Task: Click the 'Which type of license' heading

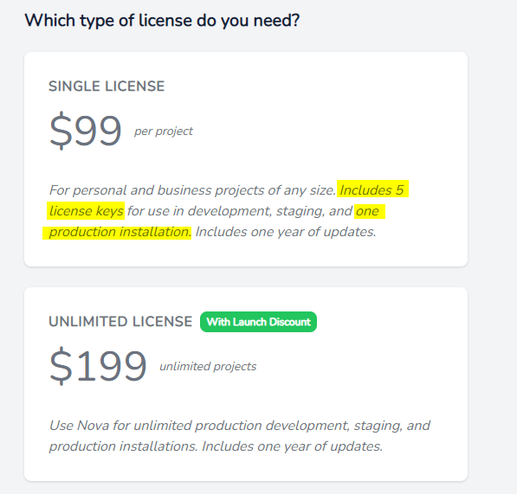Action: 162,21
